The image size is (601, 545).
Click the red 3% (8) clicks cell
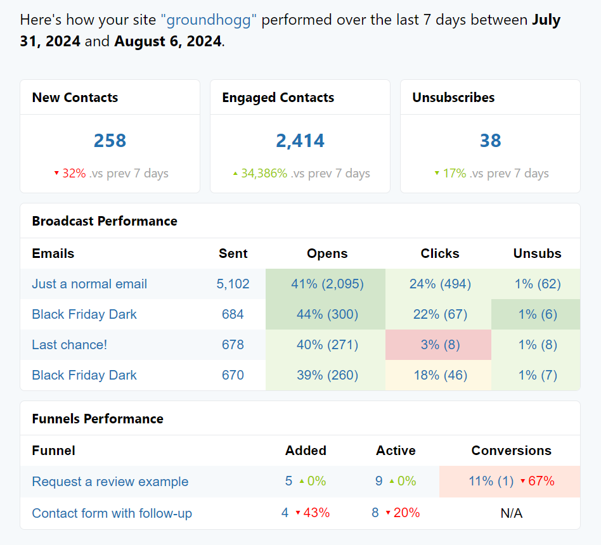click(439, 345)
